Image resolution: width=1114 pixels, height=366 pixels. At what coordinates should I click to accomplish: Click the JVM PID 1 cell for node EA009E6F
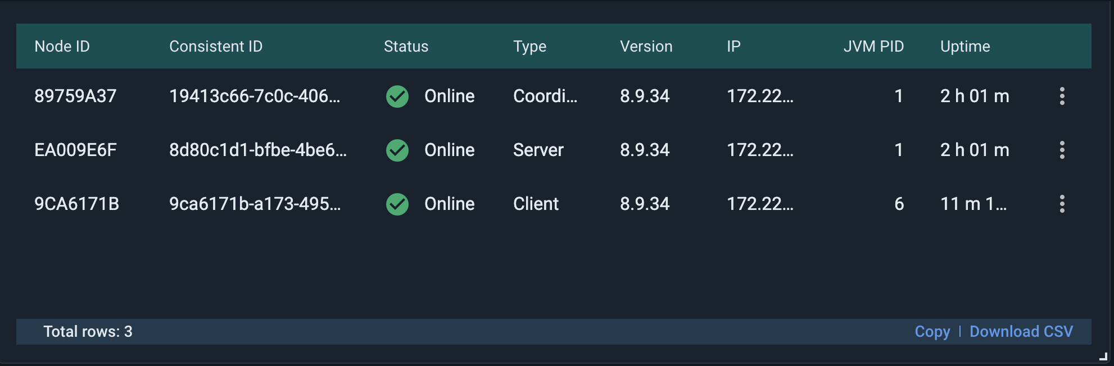[x=899, y=150]
